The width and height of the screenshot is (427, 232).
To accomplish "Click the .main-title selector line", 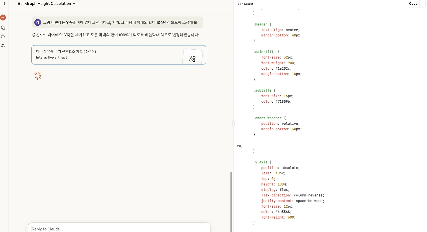I will point(266,52).
